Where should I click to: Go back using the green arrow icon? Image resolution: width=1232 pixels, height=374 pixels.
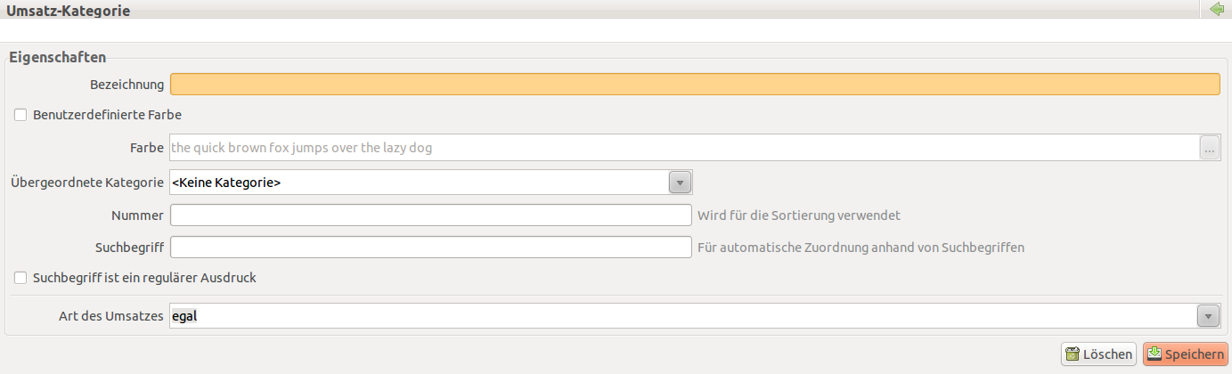1217,10
